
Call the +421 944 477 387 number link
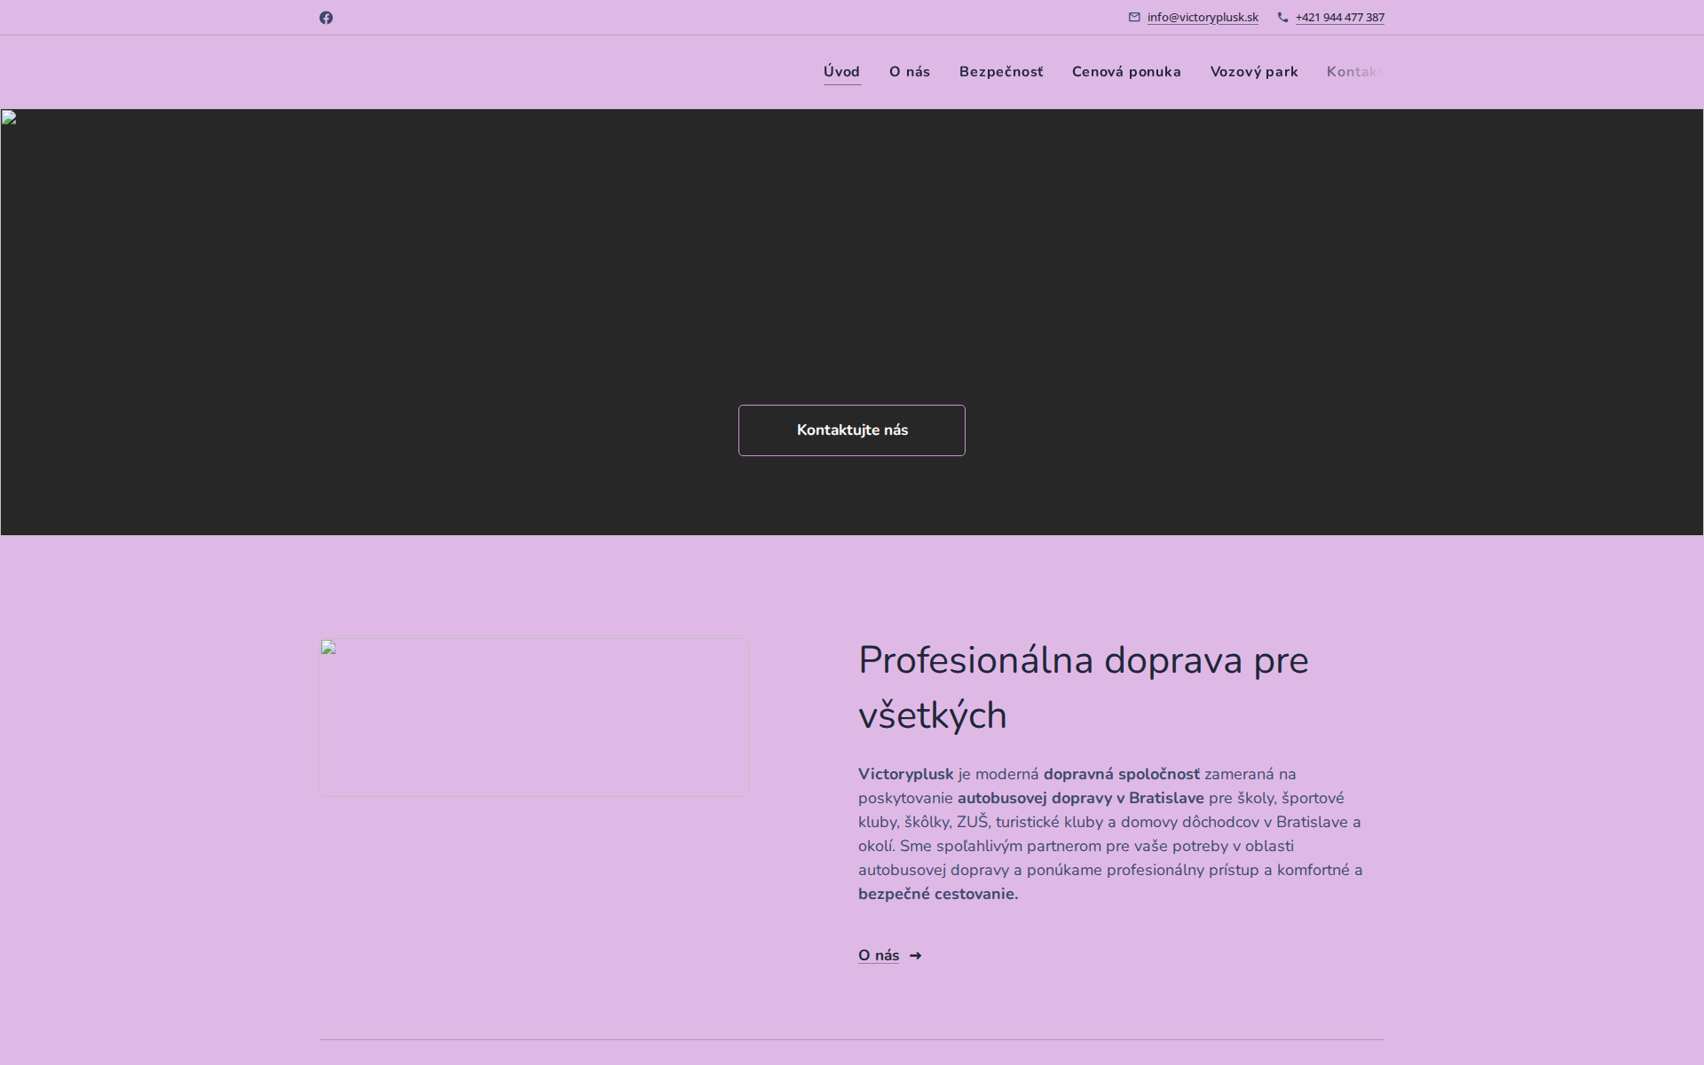(1339, 17)
